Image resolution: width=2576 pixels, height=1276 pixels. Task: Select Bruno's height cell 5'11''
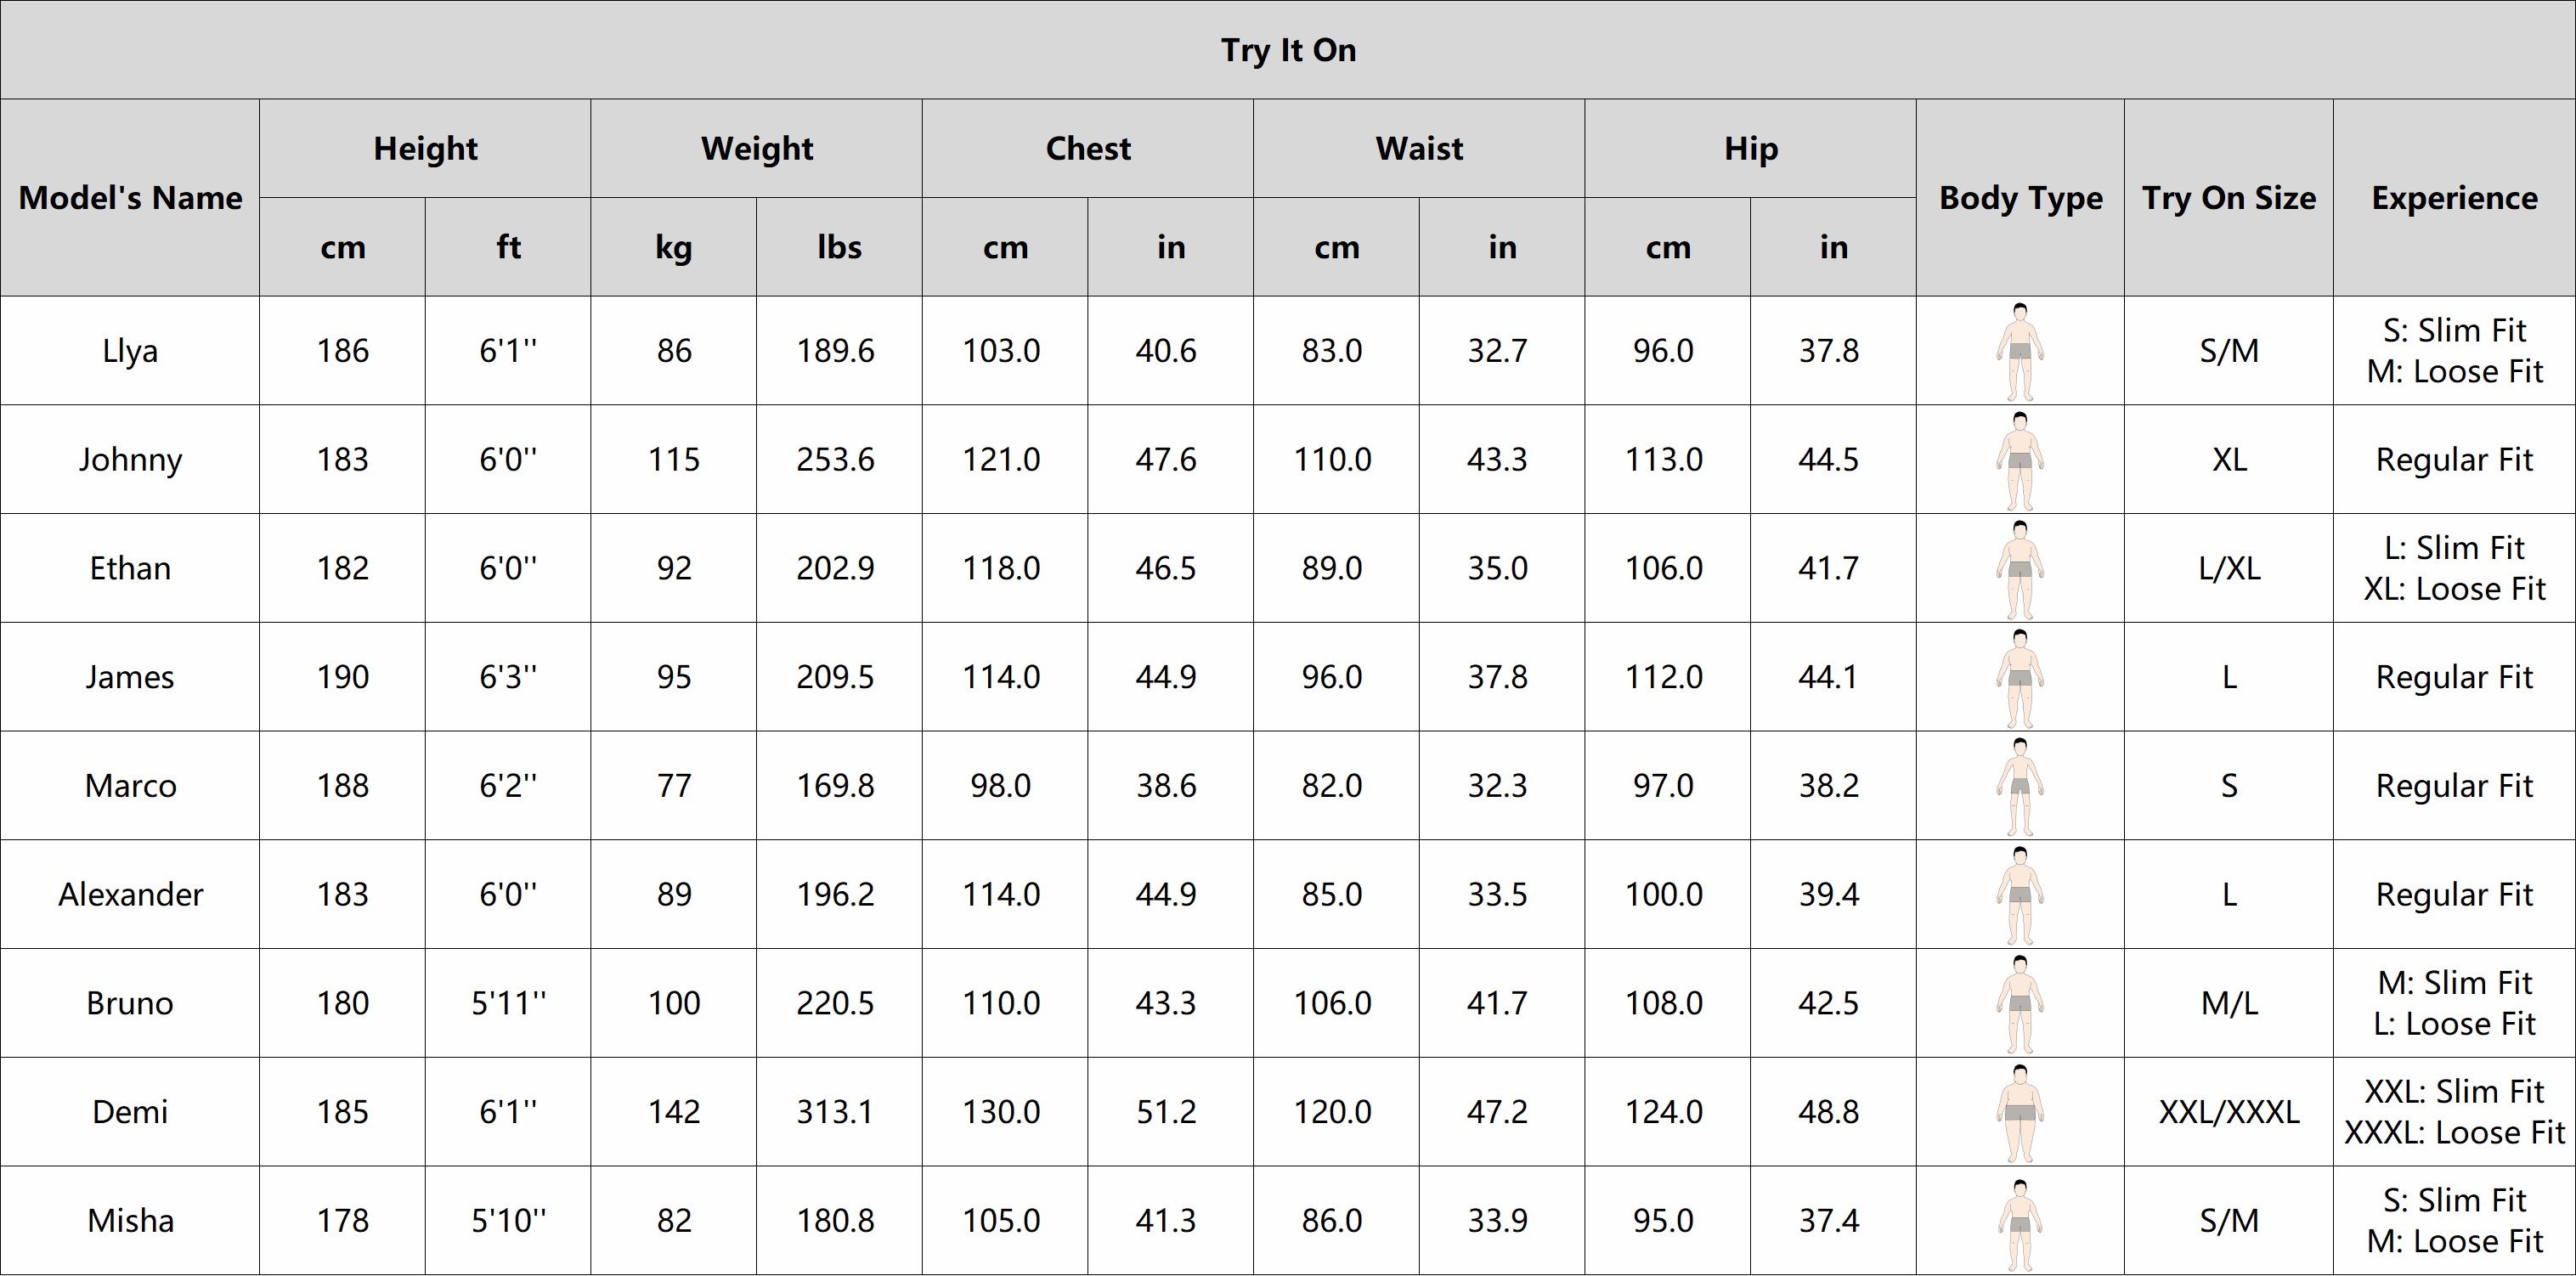tap(508, 1003)
